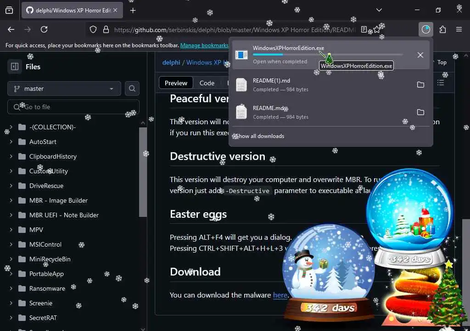470x331 pixels.
Task: Expand the MBR UEFI - Note Builder folder
Action: tap(11, 215)
